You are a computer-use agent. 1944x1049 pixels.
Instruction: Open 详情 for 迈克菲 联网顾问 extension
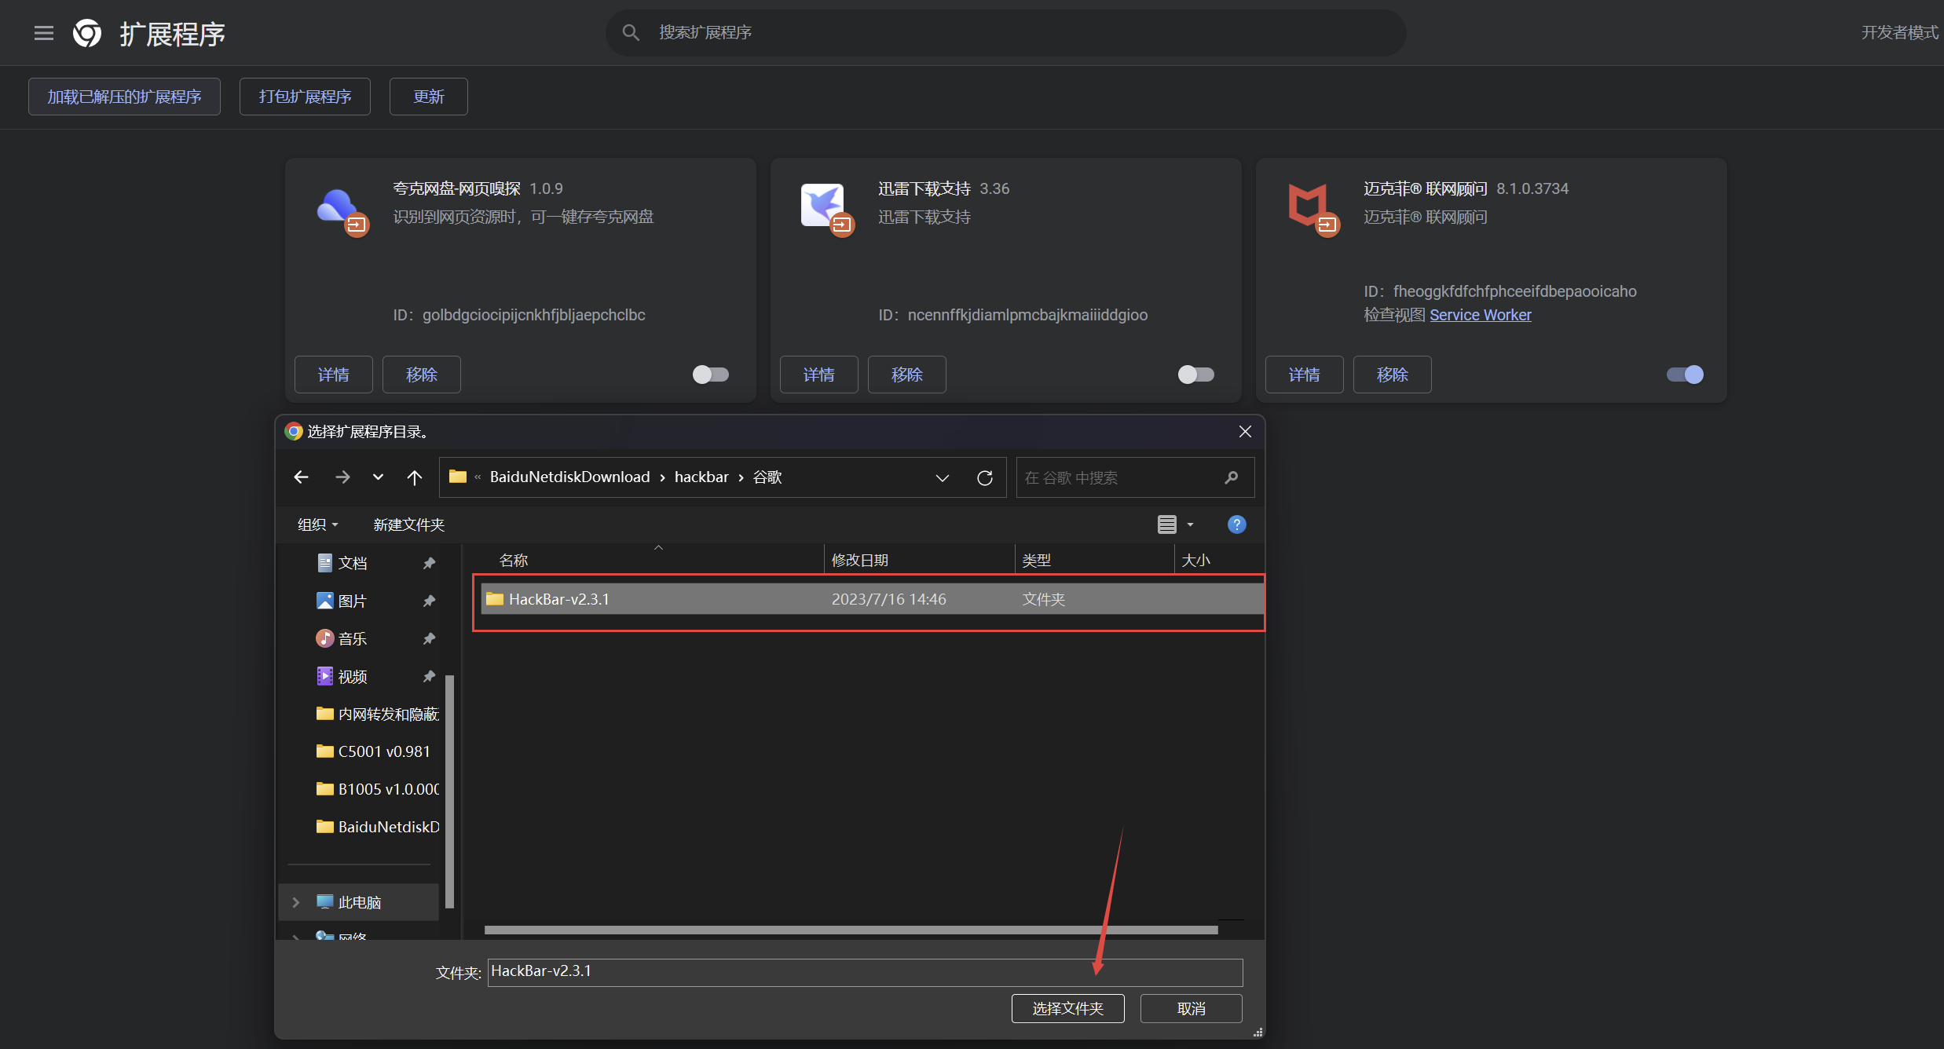1305,375
